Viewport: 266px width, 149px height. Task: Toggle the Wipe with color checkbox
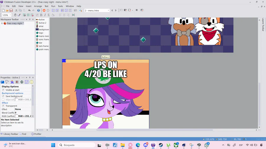pyautogui.click(x=3, y=100)
